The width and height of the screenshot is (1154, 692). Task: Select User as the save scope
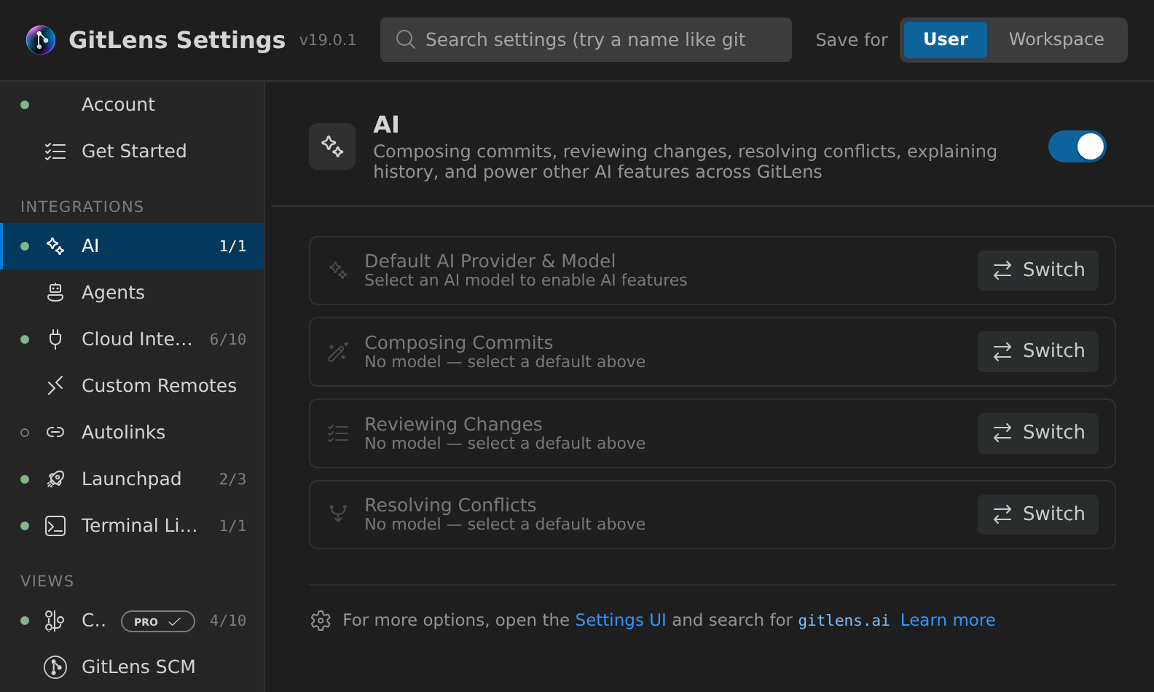[946, 39]
